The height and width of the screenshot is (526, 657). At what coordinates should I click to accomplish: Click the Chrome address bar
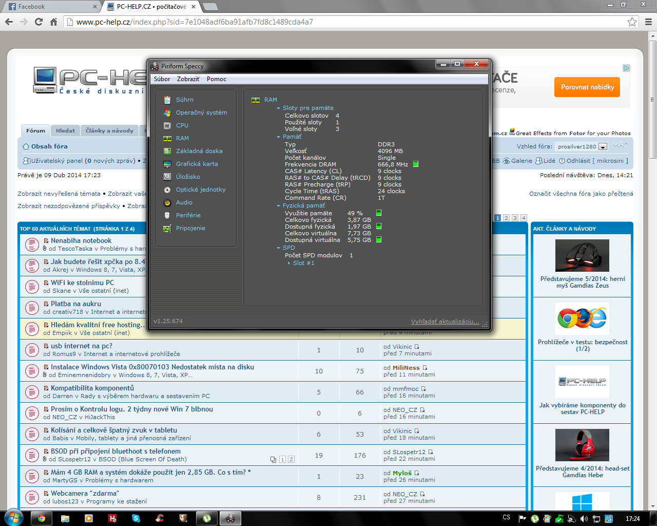click(x=351, y=22)
